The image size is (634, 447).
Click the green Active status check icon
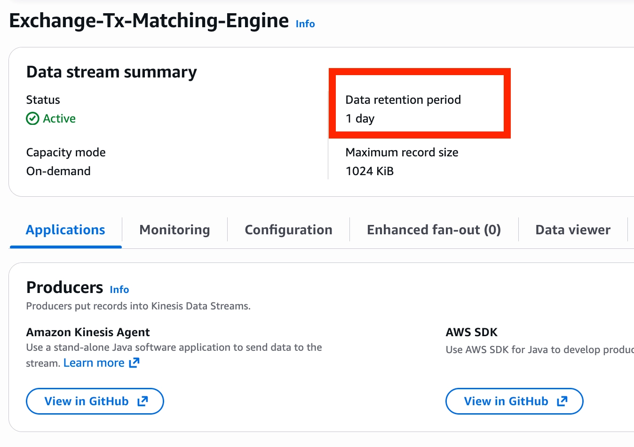[32, 118]
